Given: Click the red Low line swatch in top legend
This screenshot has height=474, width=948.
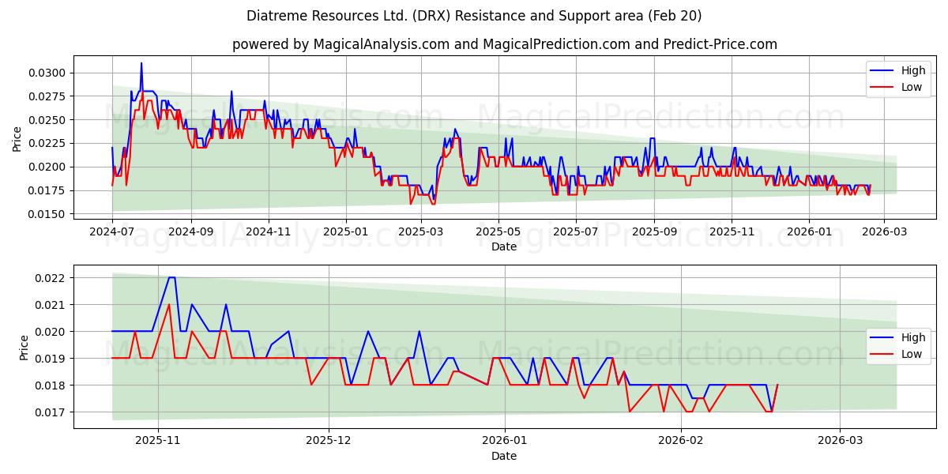Looking at the screenshot, I should click(x=882, y=88).
